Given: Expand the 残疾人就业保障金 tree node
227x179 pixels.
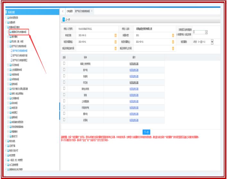Looking at the screenshot, I should (x=8, y=94).
